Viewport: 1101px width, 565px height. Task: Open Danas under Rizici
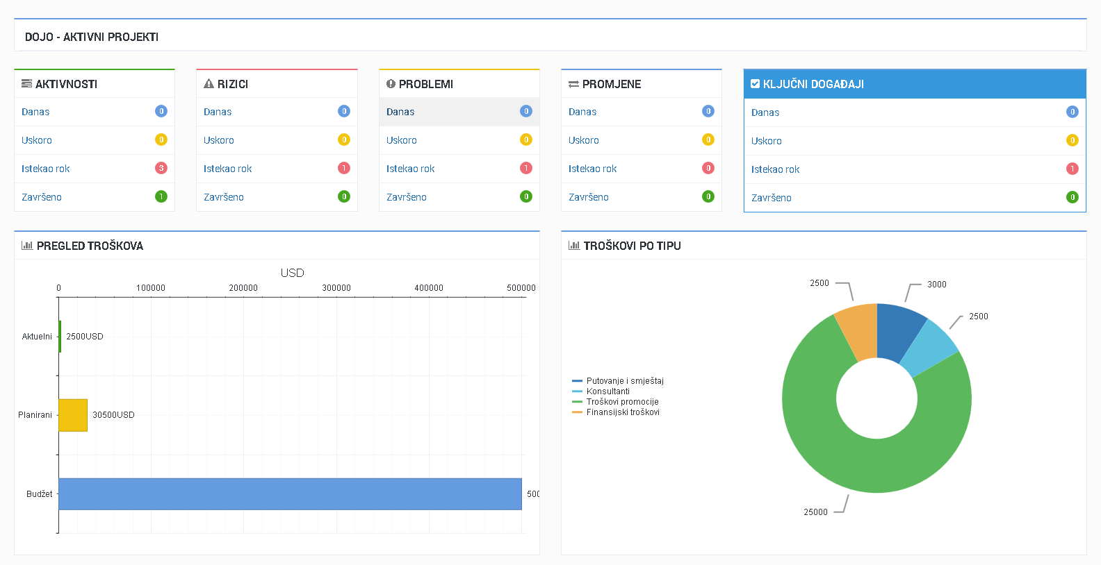[218, 112]
